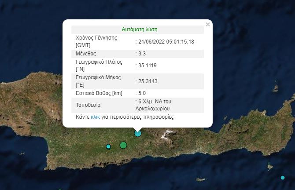The image size is (295, 190).
Task: Click the 'Εστιακό Βάθος [km]' label
Action: (99, 93)
